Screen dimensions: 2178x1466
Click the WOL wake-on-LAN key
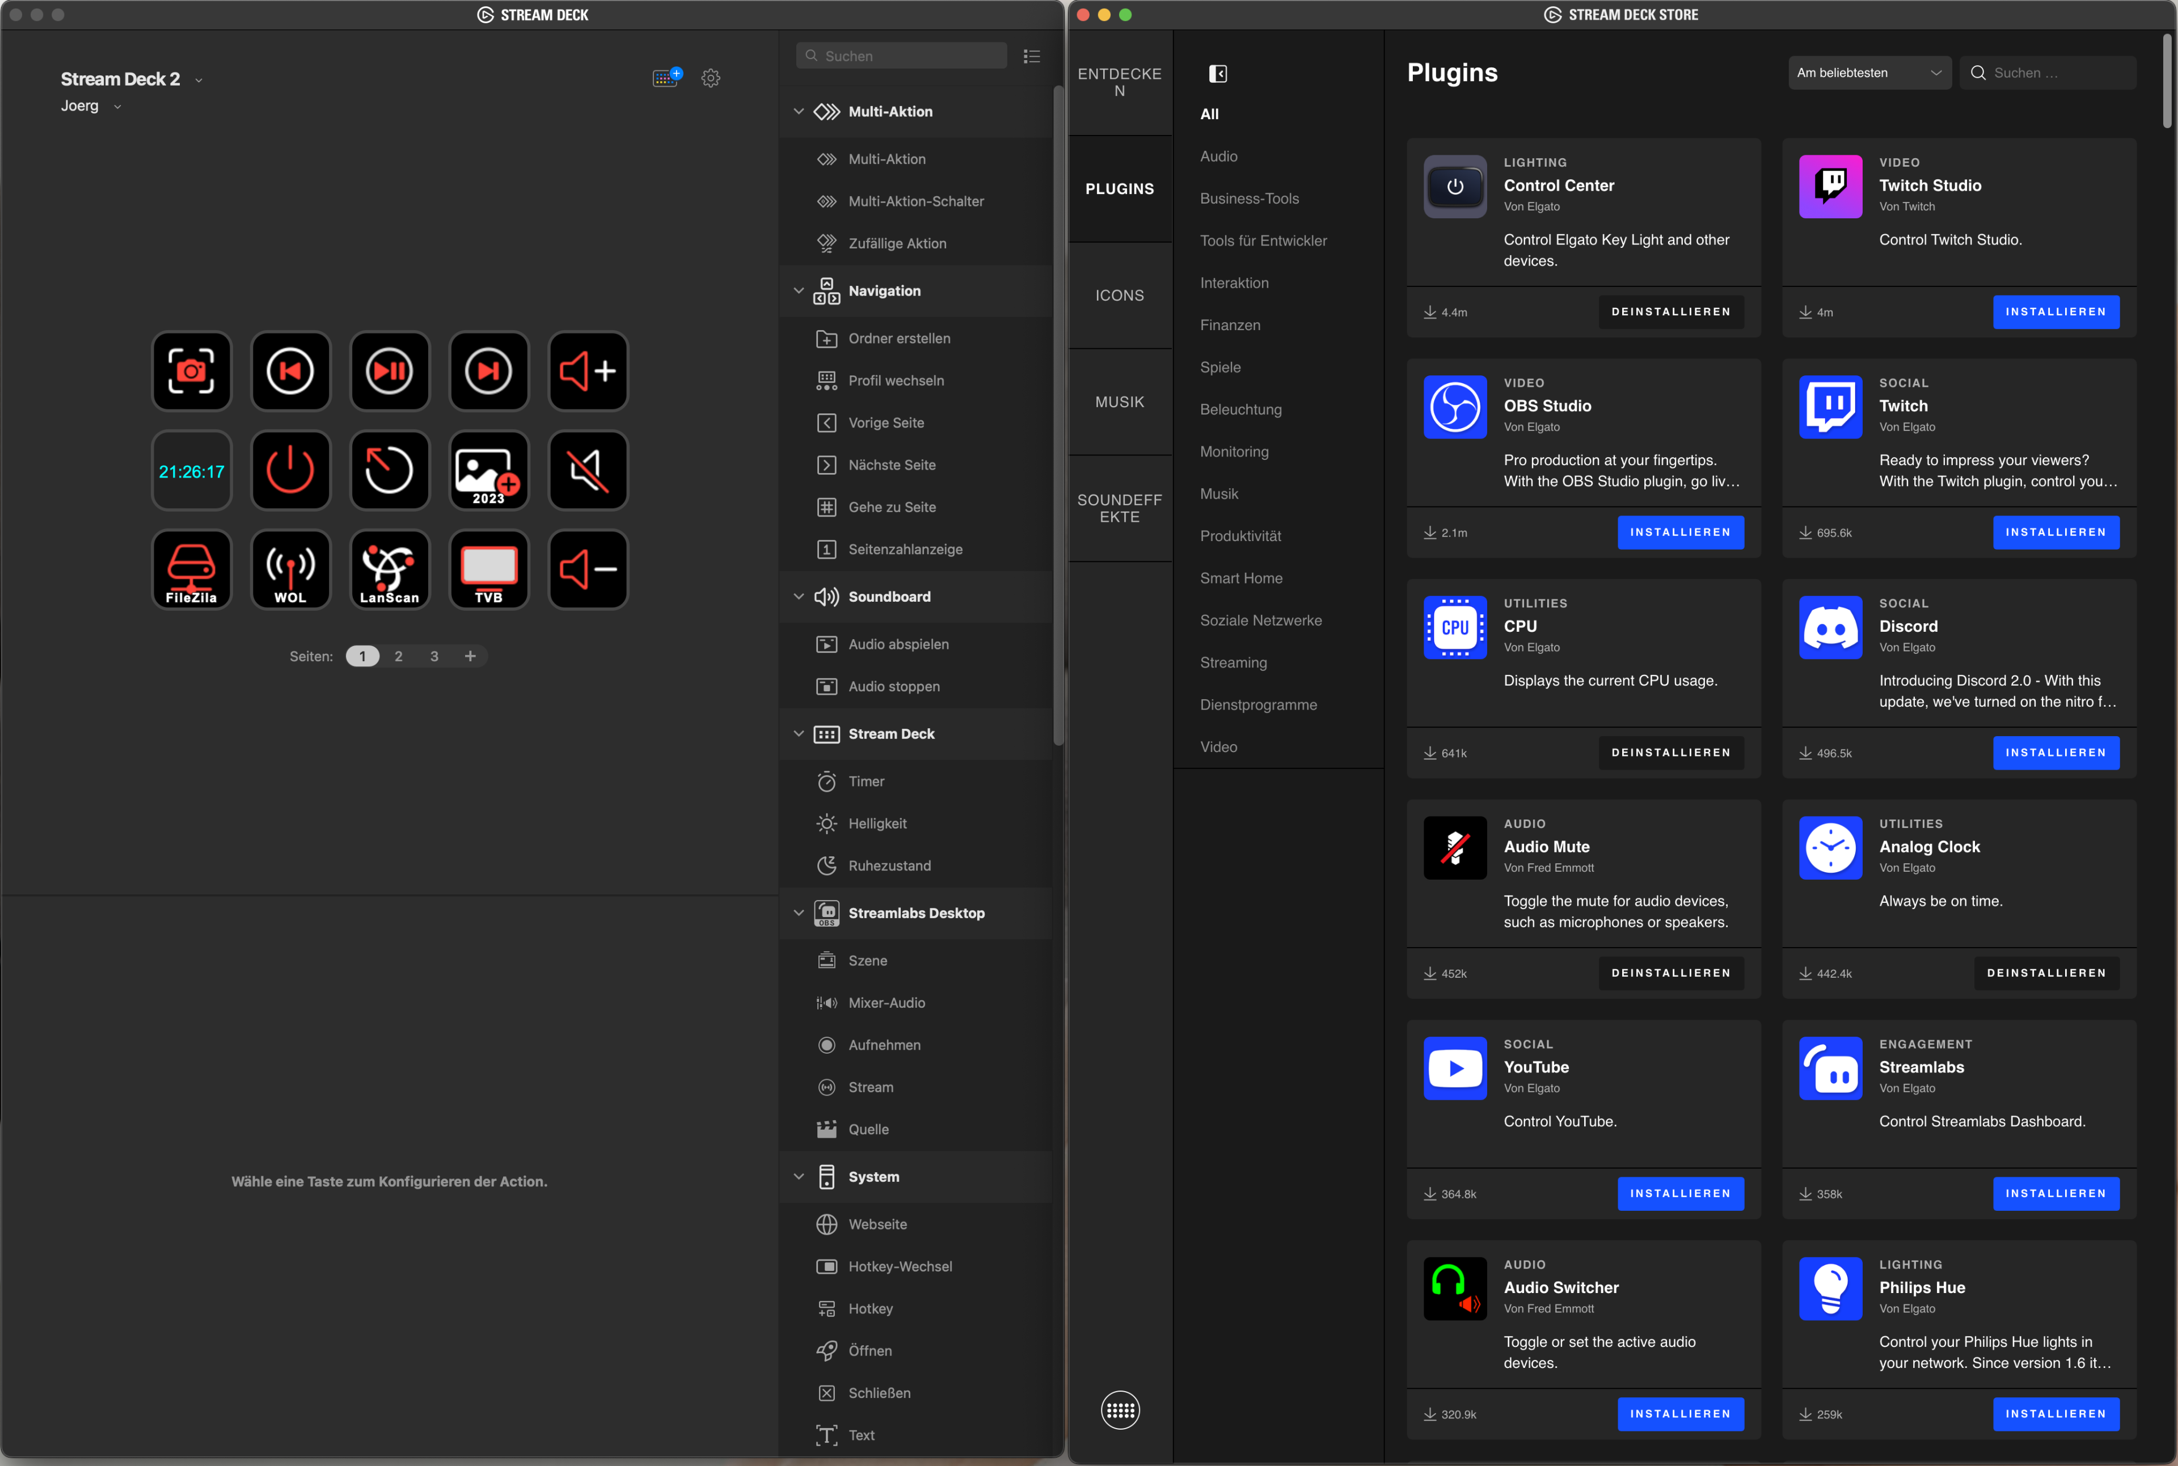291,568
